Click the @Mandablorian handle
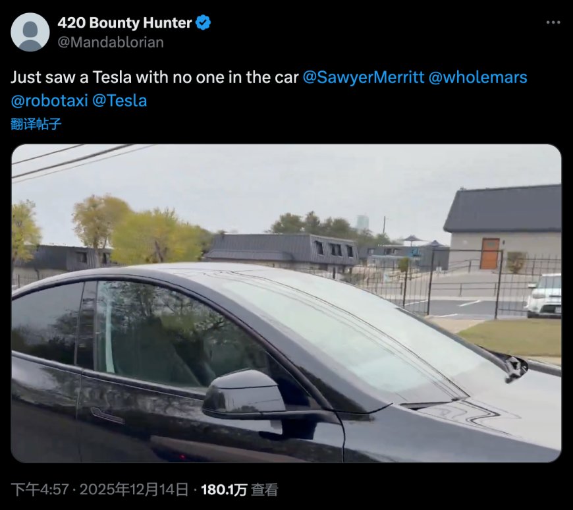Screen dimensions: 573x510 pos(111,42)
